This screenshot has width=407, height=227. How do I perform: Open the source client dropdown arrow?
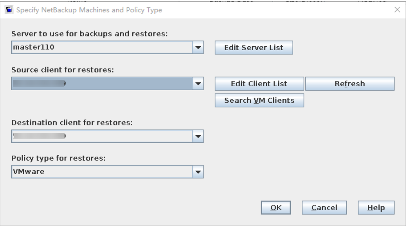click(x=198, y=84)
